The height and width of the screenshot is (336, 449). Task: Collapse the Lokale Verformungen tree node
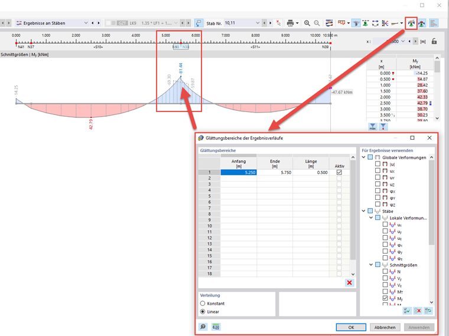[x=371, y=218]
